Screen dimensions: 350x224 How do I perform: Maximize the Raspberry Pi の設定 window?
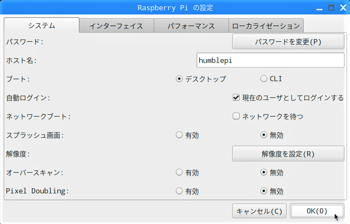click(x=331, y=8)
